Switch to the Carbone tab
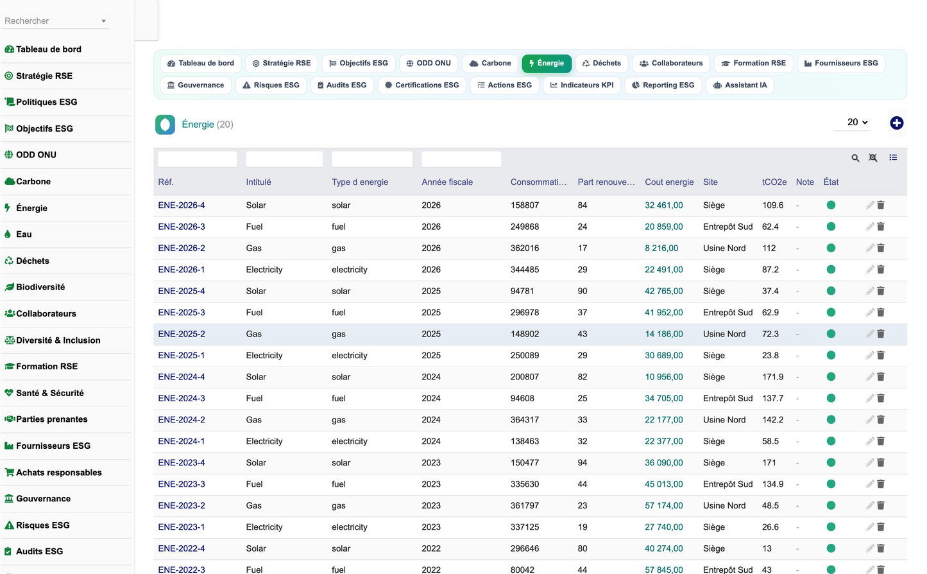Screen dimensions: 927x574 (x=490, y=64)
